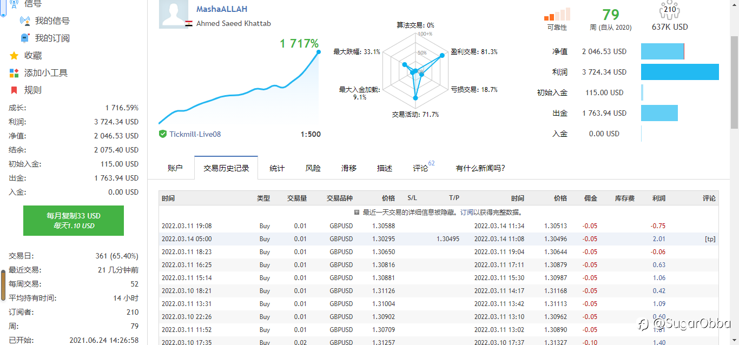Open the MashaALLAH signal title link
This screenshot has height=345, width=739.
click(222, 9)
